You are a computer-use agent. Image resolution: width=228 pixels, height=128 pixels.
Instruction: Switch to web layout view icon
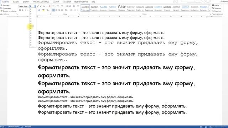[211, 127]
